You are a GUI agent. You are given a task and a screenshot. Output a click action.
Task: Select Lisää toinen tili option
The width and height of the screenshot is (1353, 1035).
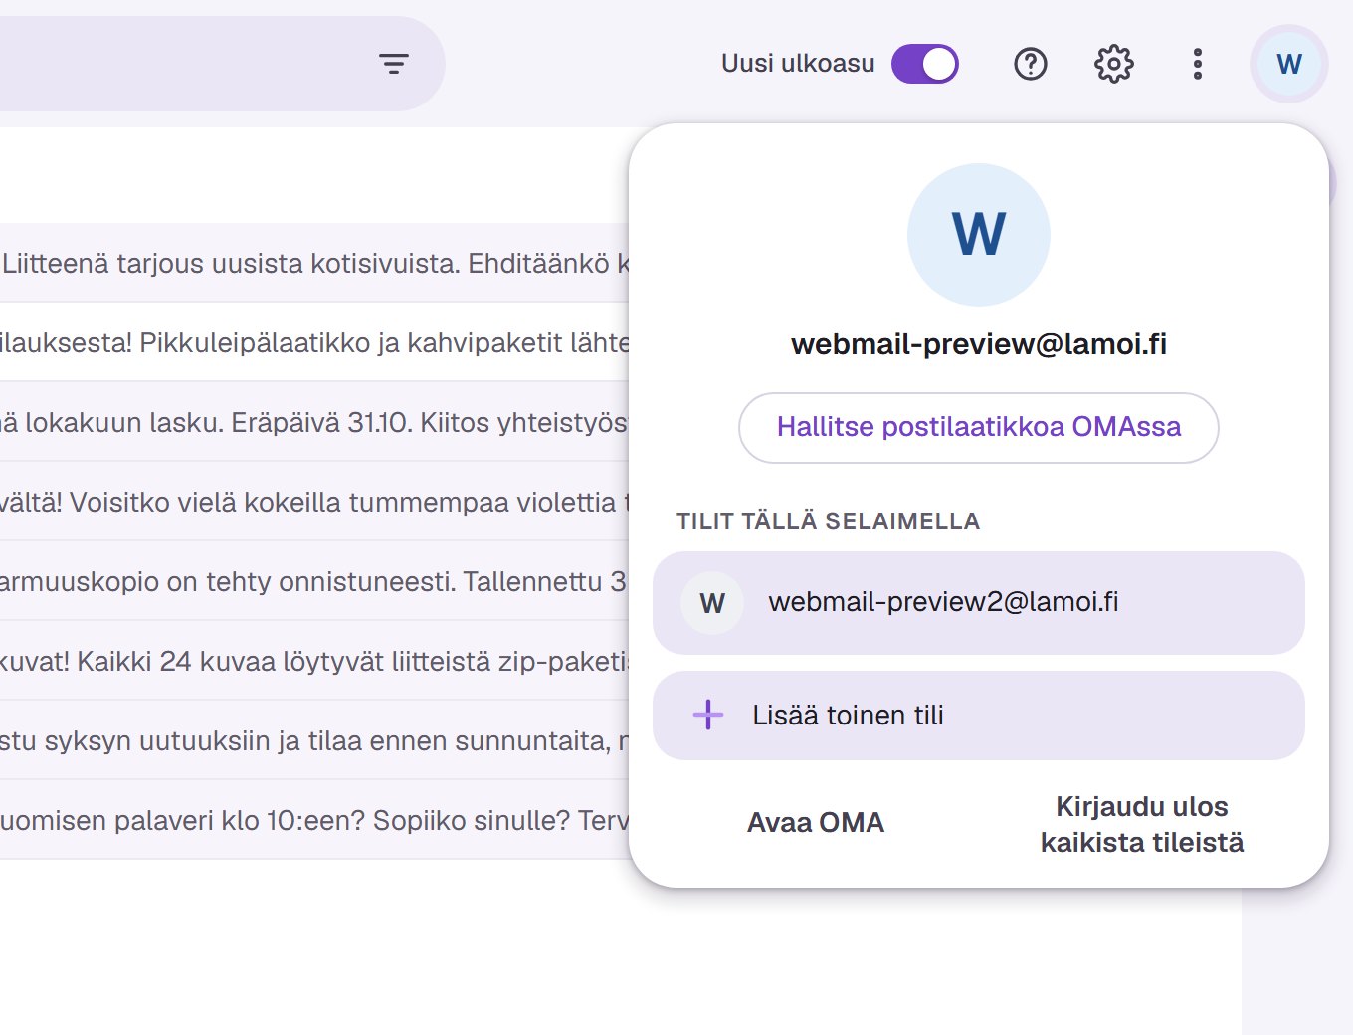[979, 716]
